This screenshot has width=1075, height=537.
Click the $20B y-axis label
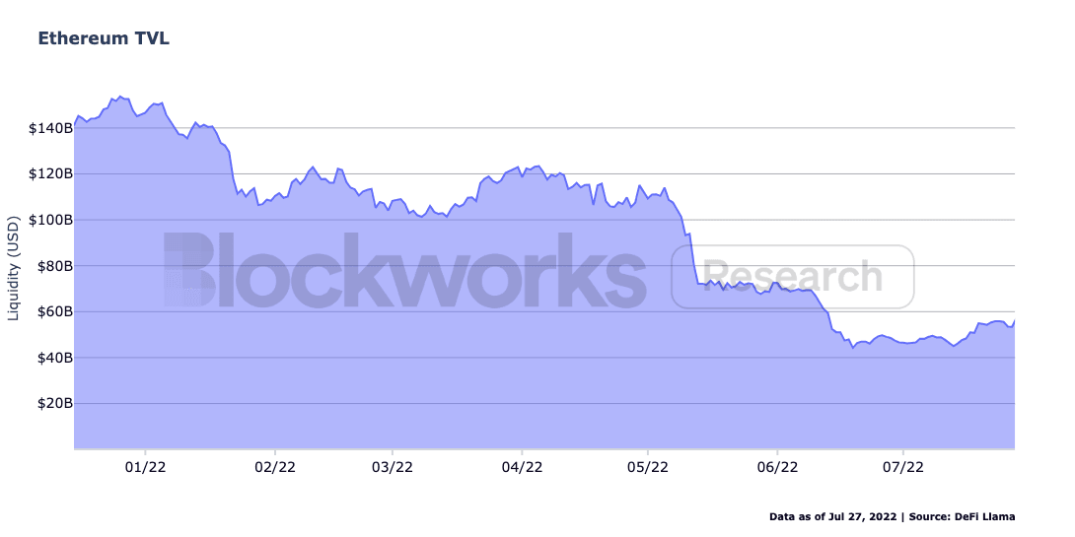(53, 403)
